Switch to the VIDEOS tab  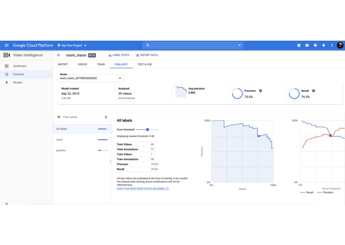(82, 64)
